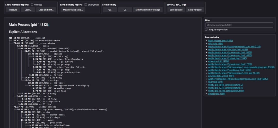Screen dimensions: 278x128
Task: Click Save verbose logs button
Action: tap(195, 10)
